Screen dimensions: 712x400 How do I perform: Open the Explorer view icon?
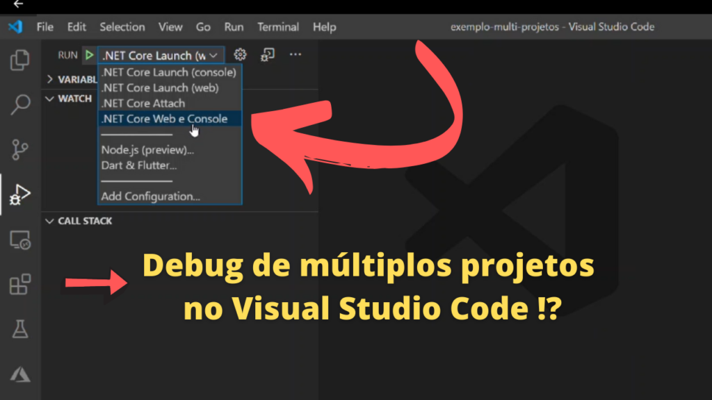(21, 61)
